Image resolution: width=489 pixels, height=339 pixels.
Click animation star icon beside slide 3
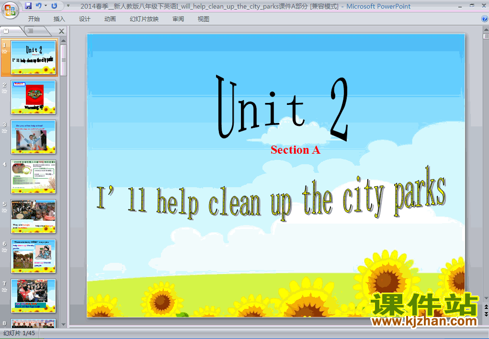click(x=4, y=131)
